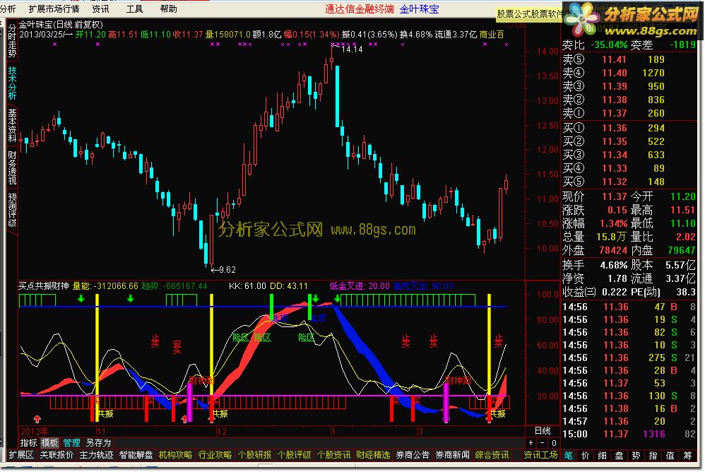Select the 细 tab in the quote panel
This screenshot has width=705, height=472.
point(603,455)
